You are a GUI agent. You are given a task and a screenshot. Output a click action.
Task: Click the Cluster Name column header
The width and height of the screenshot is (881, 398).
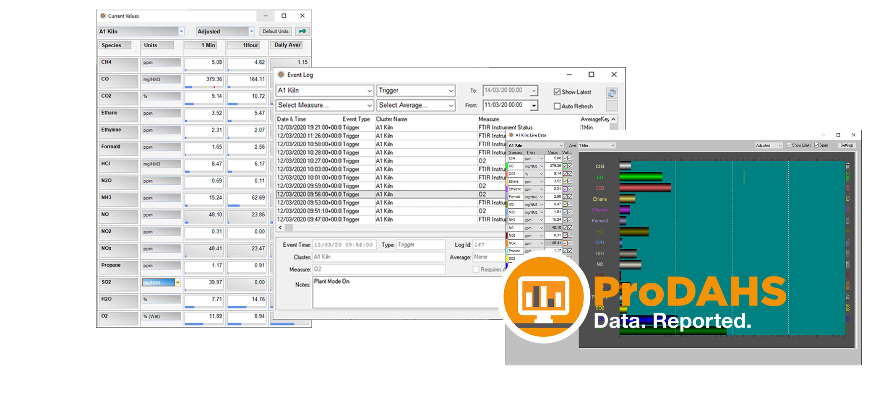[391, 119]
